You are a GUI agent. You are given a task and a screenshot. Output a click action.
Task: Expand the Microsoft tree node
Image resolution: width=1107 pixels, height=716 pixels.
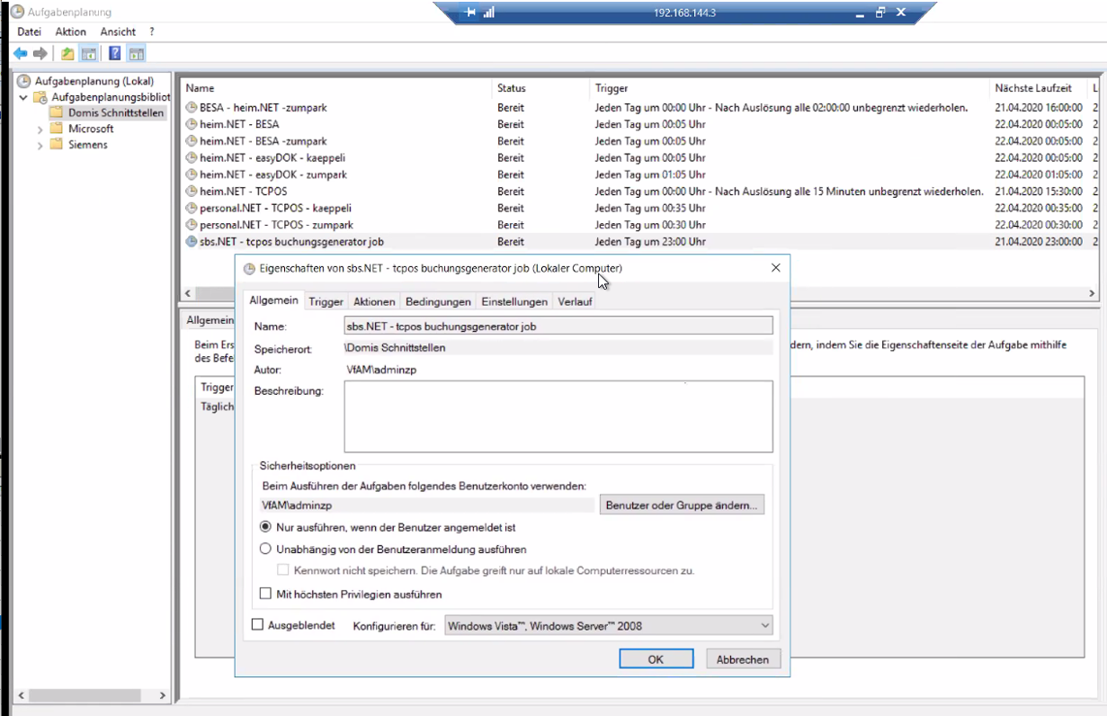pos(40,130)
